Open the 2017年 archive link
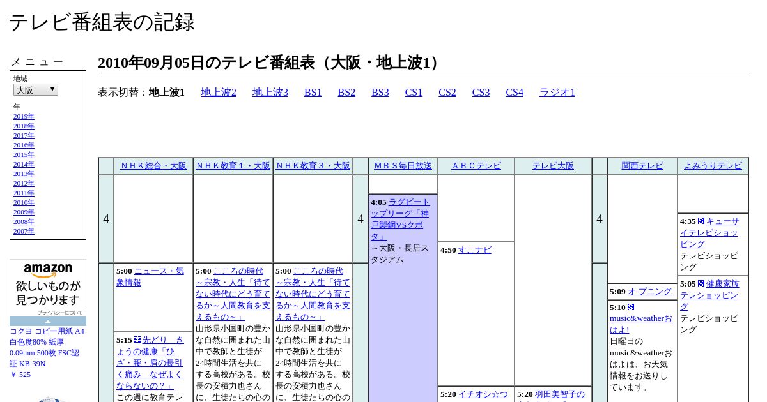The image size is (767, 402). (x=24, y=136)
